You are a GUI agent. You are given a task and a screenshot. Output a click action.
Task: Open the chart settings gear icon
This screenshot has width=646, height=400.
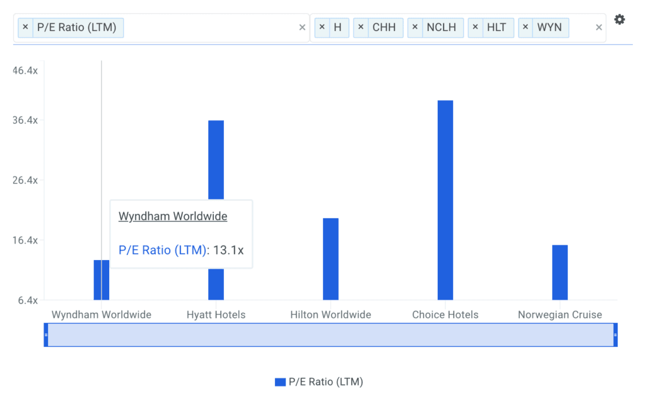tap(620, 20)
